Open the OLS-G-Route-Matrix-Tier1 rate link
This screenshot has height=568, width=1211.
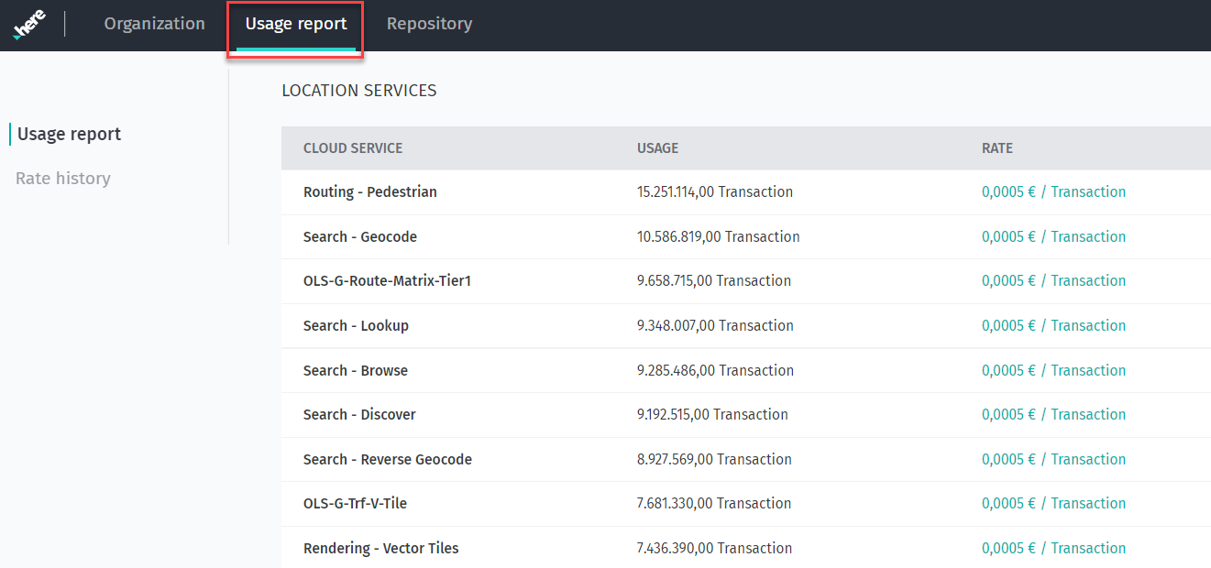[1053, 281]
